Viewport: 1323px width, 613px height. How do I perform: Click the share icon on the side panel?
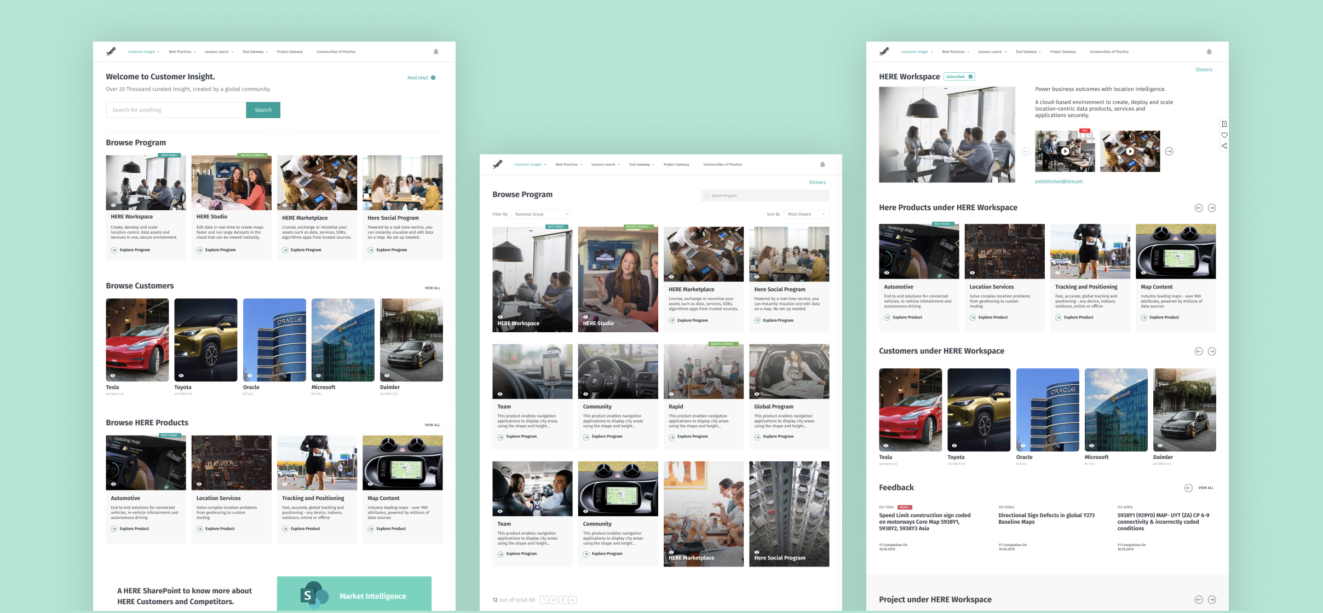click(1224, 146)
